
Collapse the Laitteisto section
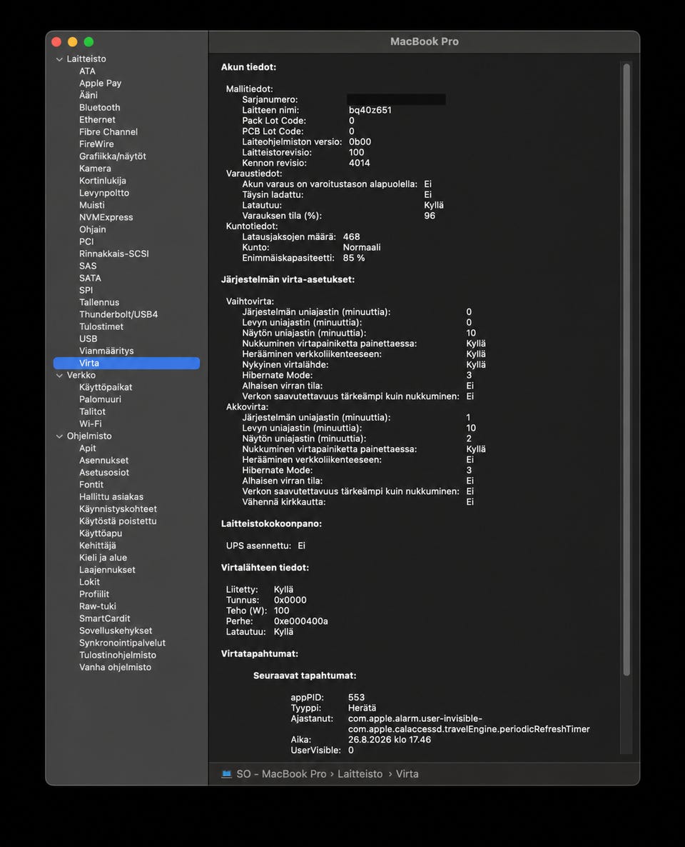click(59, 59)
